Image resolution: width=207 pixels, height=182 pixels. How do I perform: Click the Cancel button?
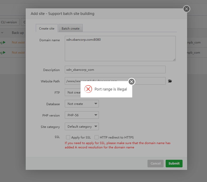pyautogui.click(x=155, y=164)
